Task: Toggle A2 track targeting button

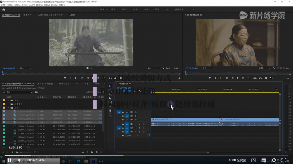Action: coord(127,128)
